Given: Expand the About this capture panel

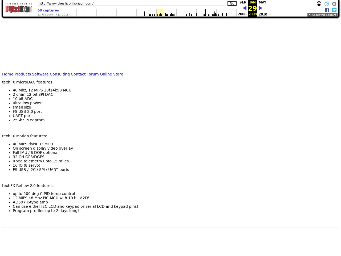Looking at the screenshot, I should pos(322,15).
